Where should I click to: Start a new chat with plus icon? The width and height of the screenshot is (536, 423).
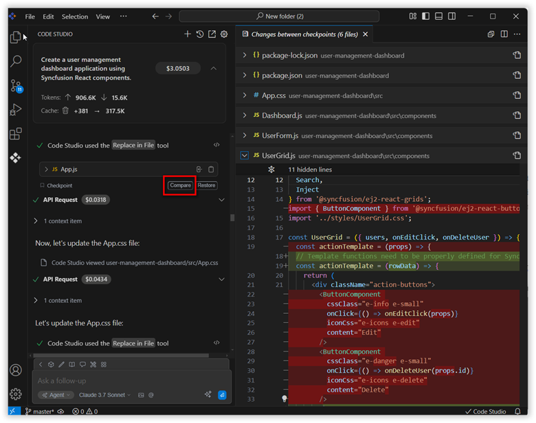[188, 34]
